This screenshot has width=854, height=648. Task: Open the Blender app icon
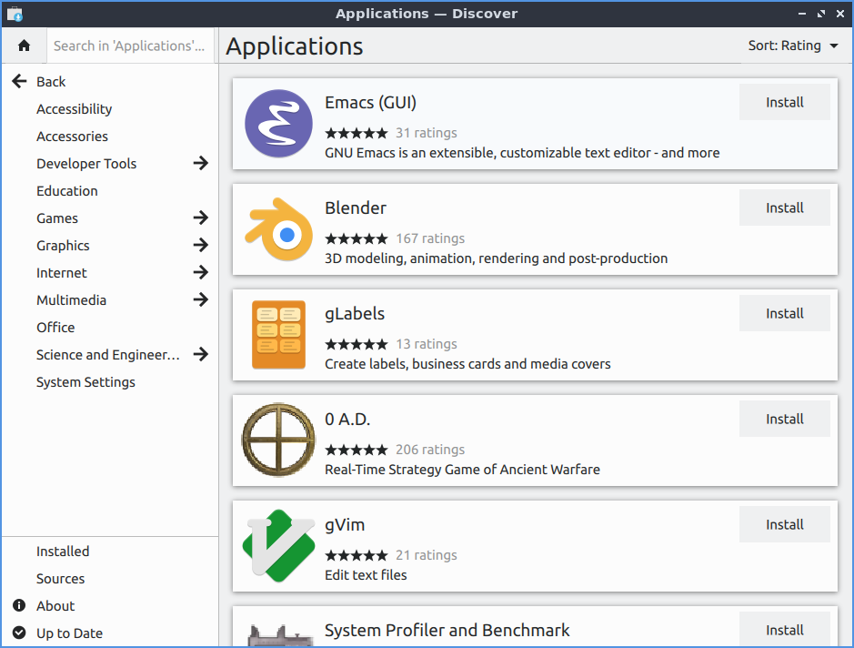tap(278, 229)
